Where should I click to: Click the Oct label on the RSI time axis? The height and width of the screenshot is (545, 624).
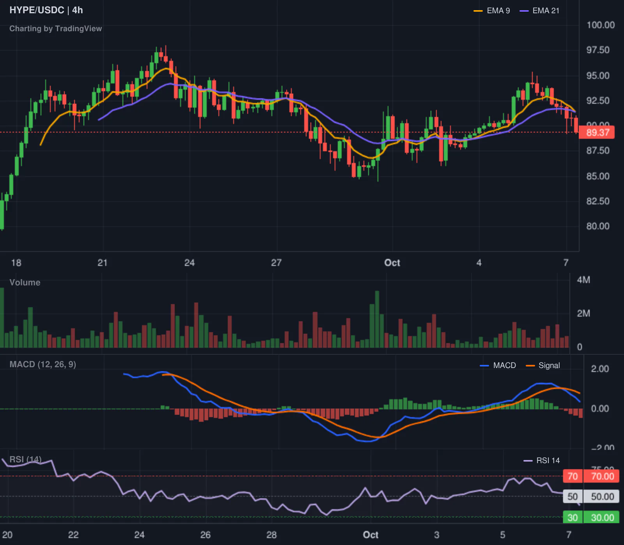click(x=371, y=535)
